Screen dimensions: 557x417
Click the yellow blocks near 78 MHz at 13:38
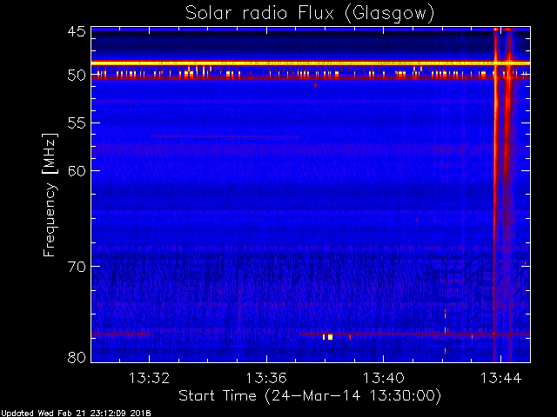(328, 337)
